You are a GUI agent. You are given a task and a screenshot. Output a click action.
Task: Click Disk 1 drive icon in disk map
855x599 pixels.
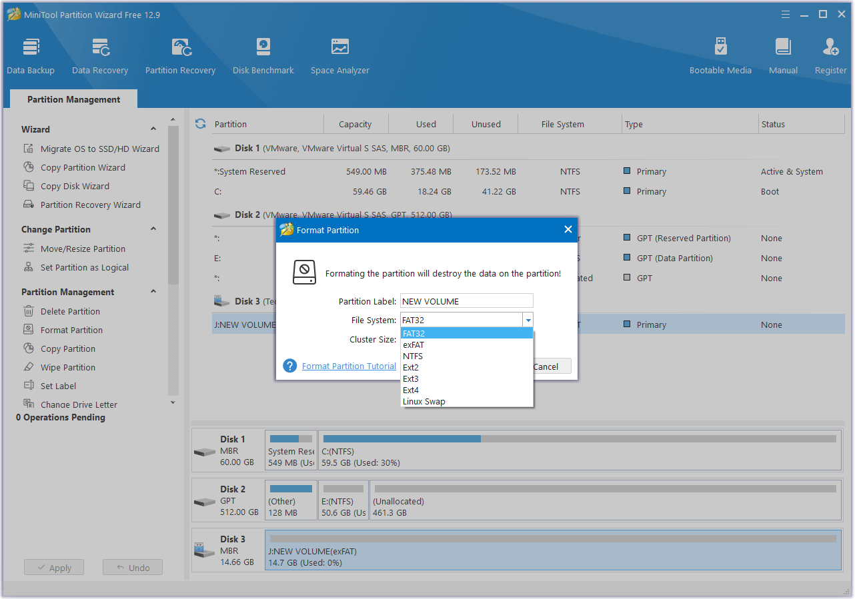(x=204, y=451)
